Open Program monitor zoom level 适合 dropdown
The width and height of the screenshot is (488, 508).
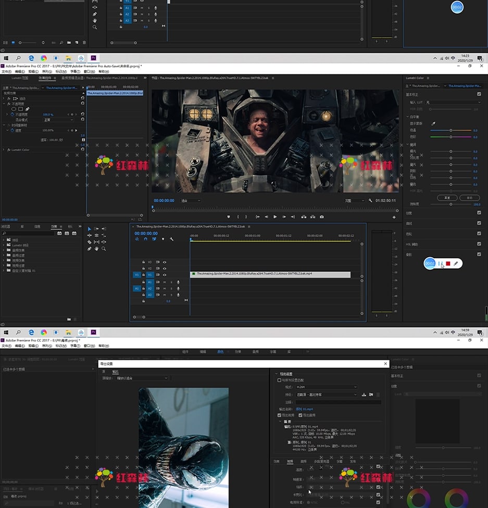(191, 200)
